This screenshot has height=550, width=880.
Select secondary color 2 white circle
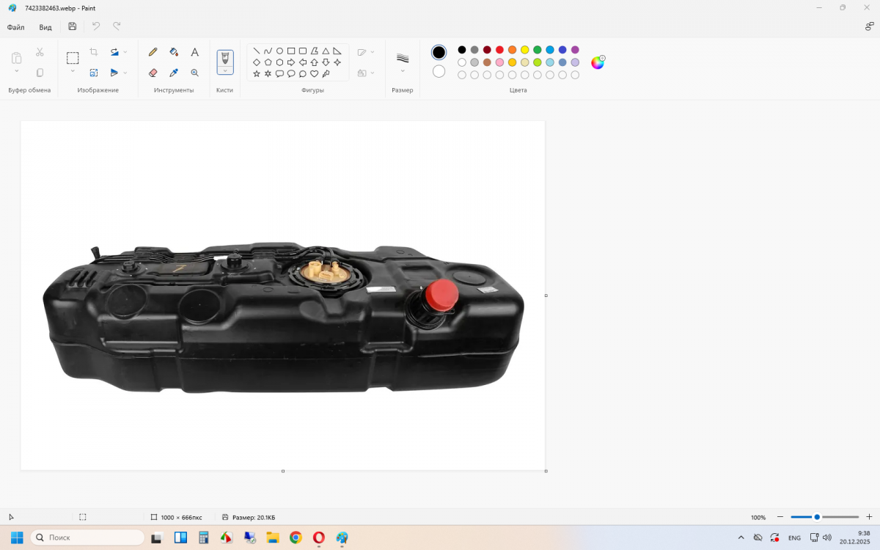pos(439,71)
